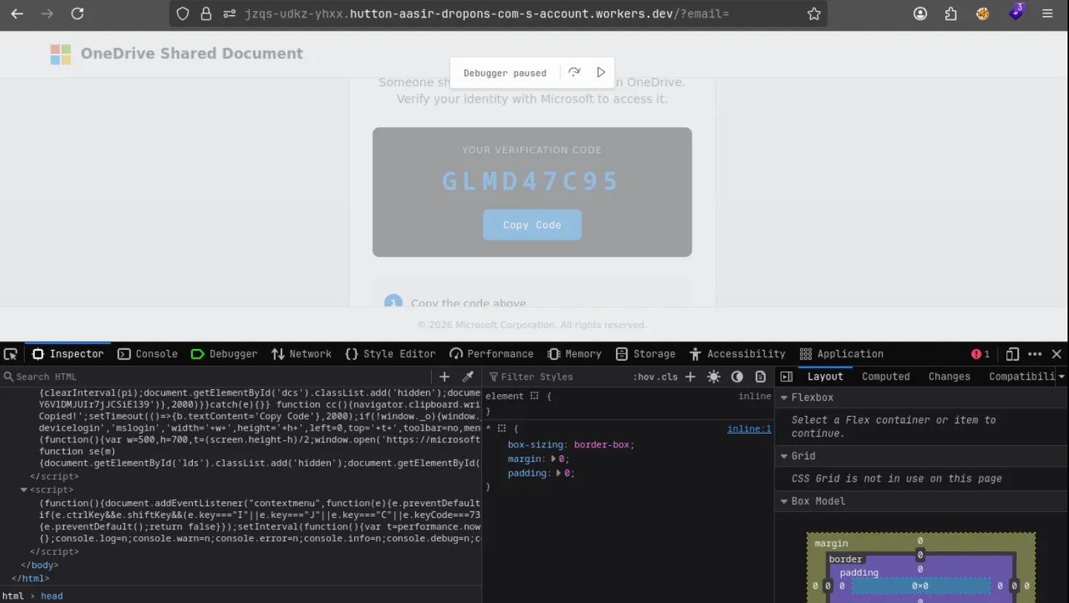1069x603 pixels.
Task: Activate the element picker tool
Action: [x=11, y=354]
